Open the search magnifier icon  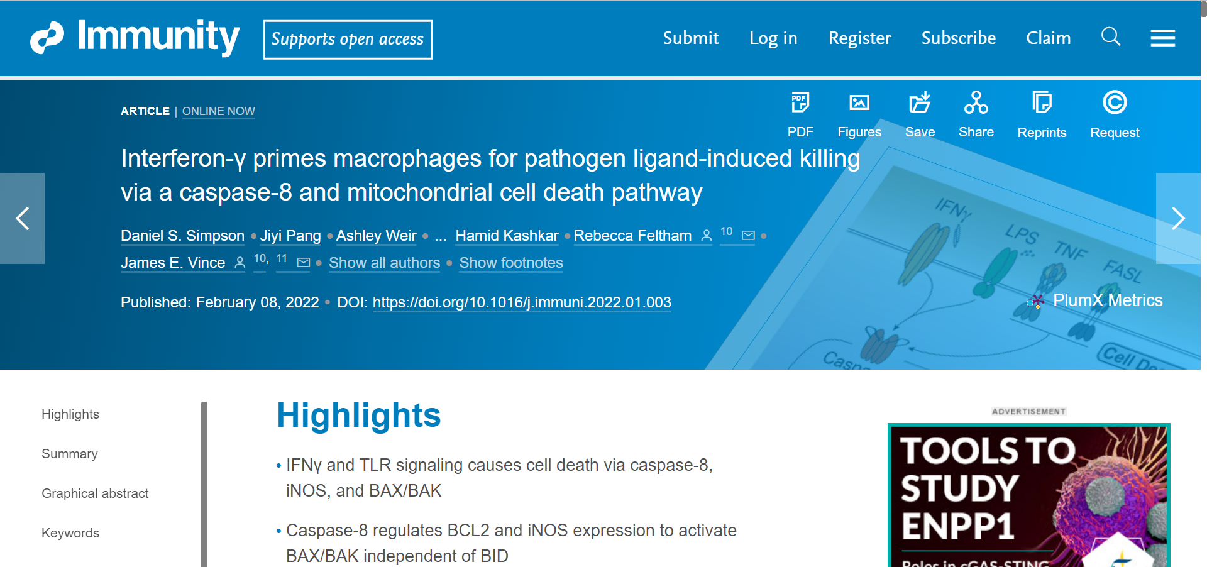pos(1111,37)
